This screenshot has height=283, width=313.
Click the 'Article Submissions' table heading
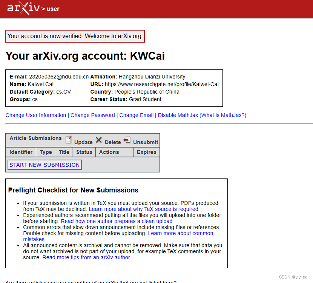[35, 138]
